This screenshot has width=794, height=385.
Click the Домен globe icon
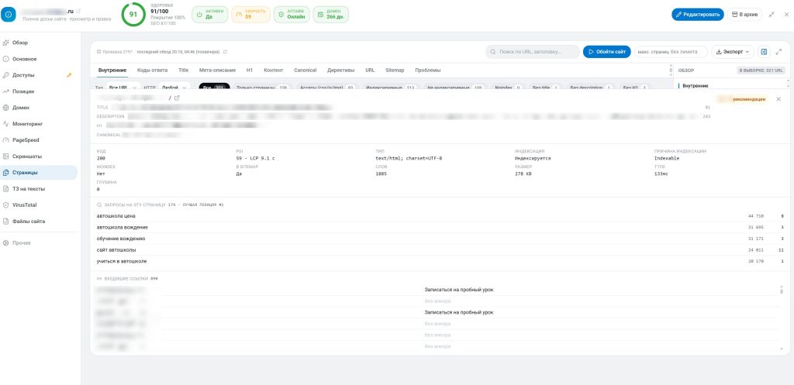tap(6, 107)
